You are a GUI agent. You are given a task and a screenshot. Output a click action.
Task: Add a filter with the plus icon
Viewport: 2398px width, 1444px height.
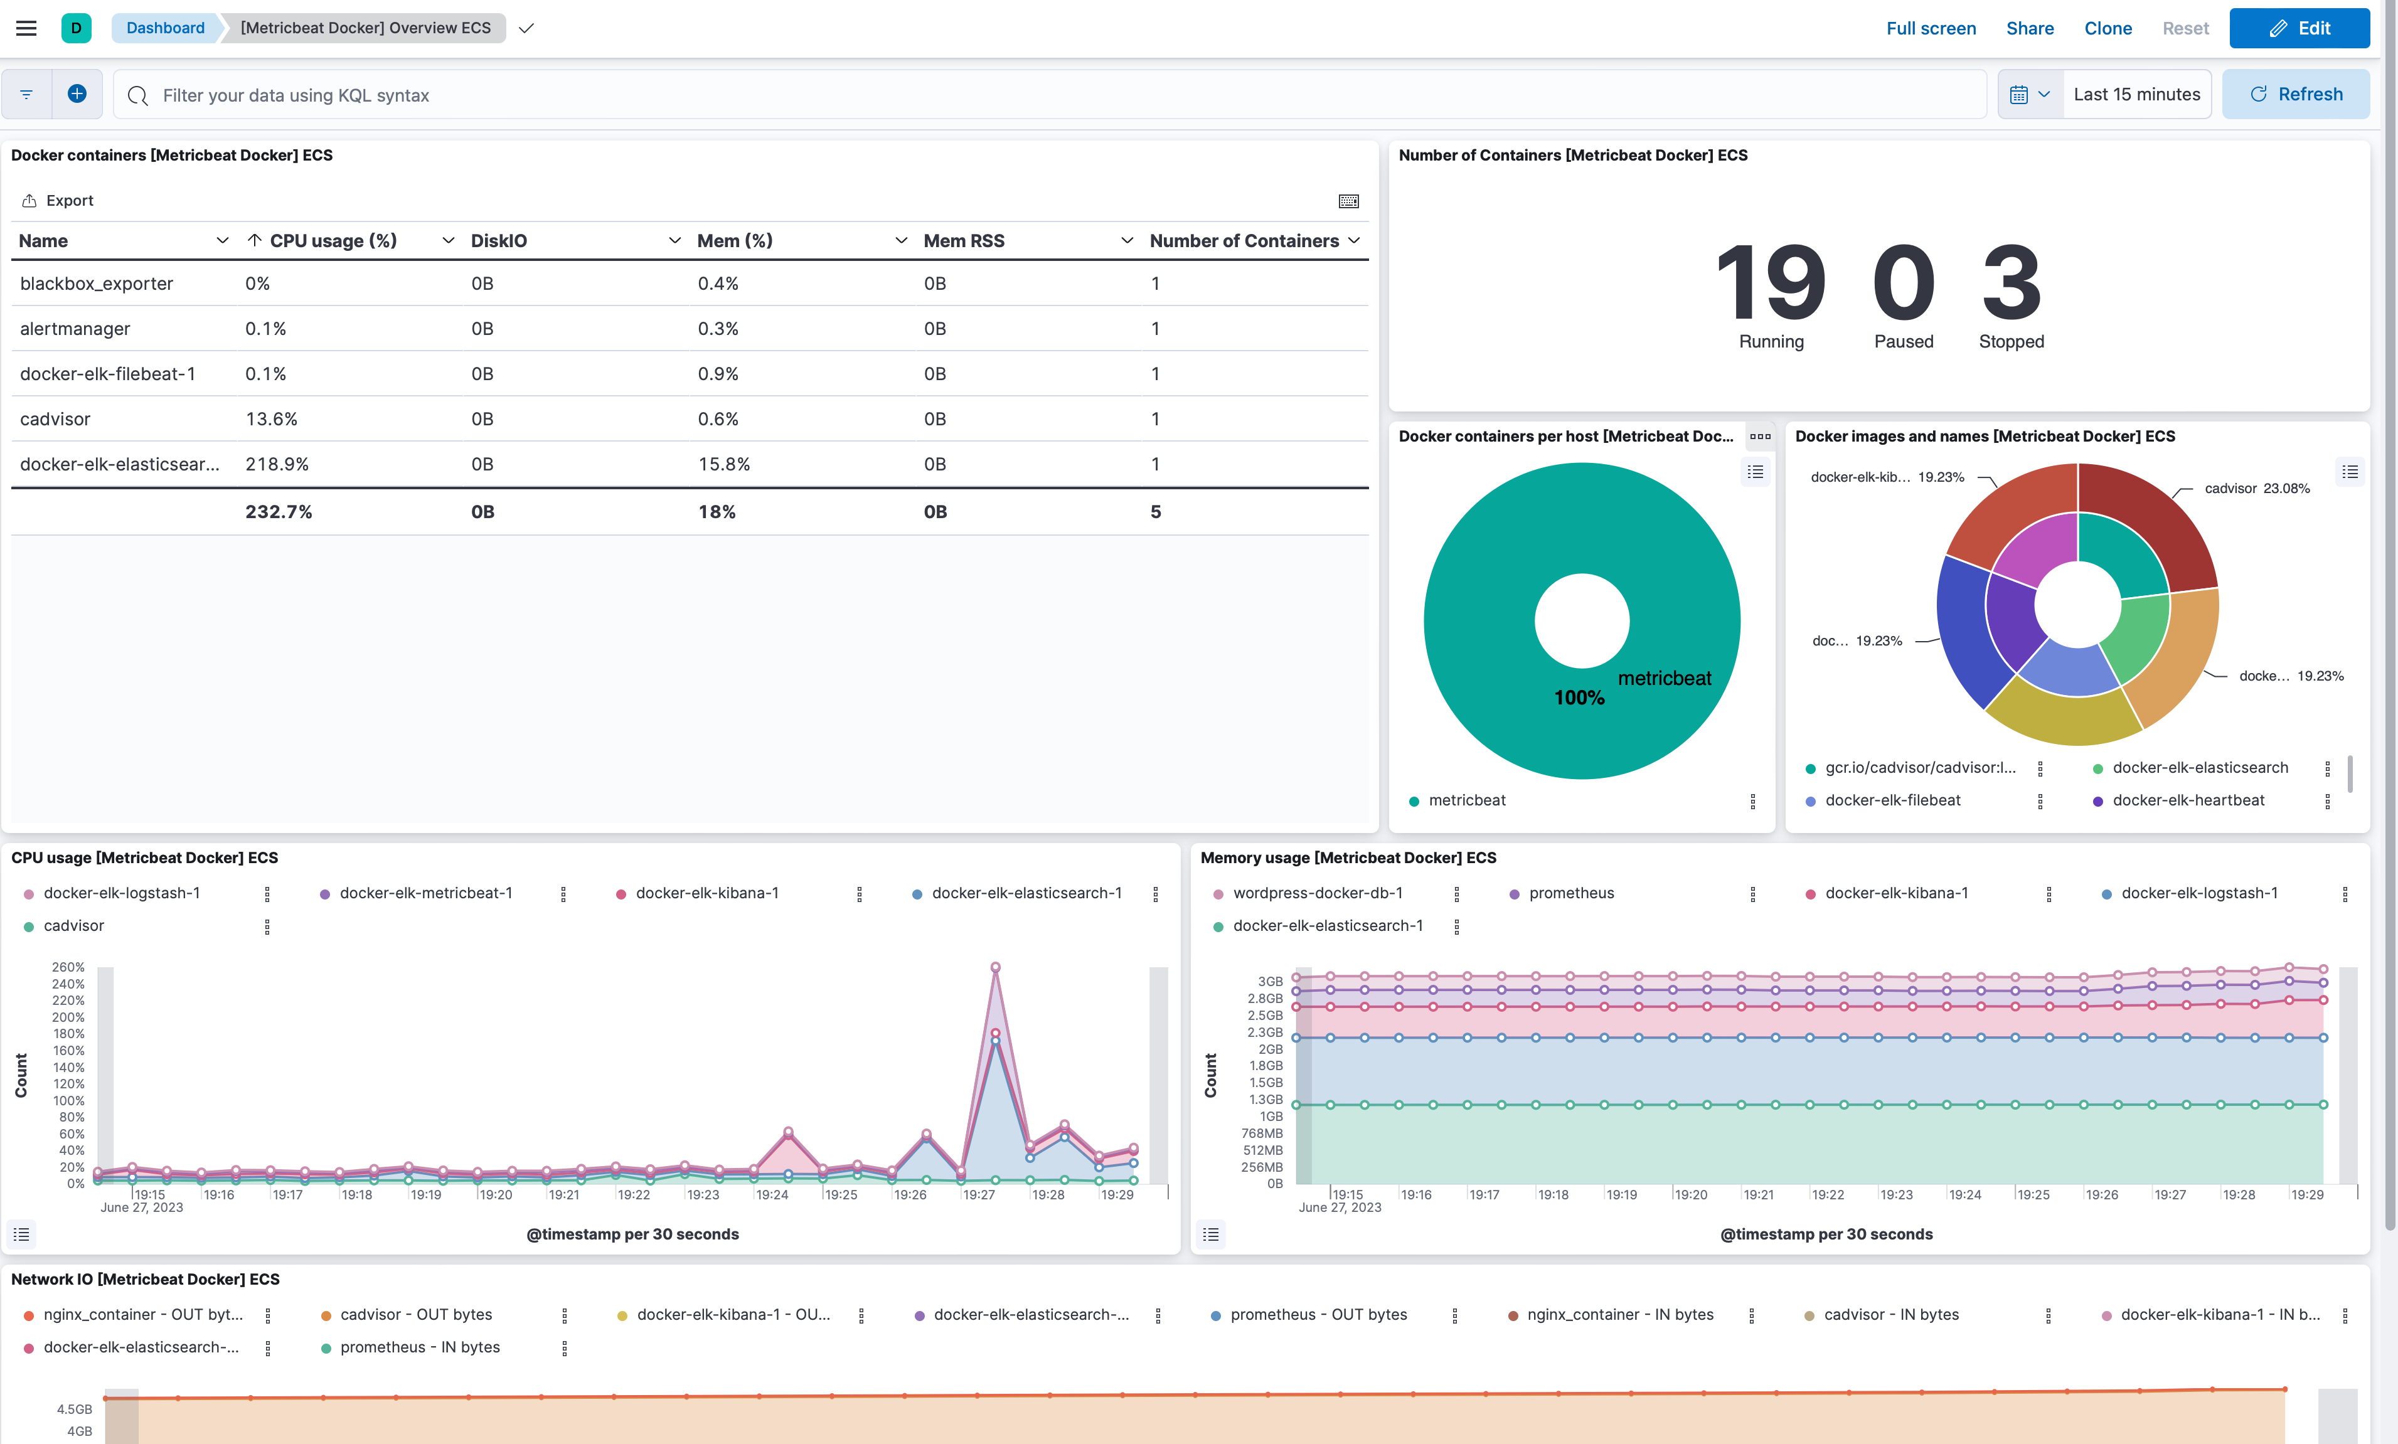(77, 94)
